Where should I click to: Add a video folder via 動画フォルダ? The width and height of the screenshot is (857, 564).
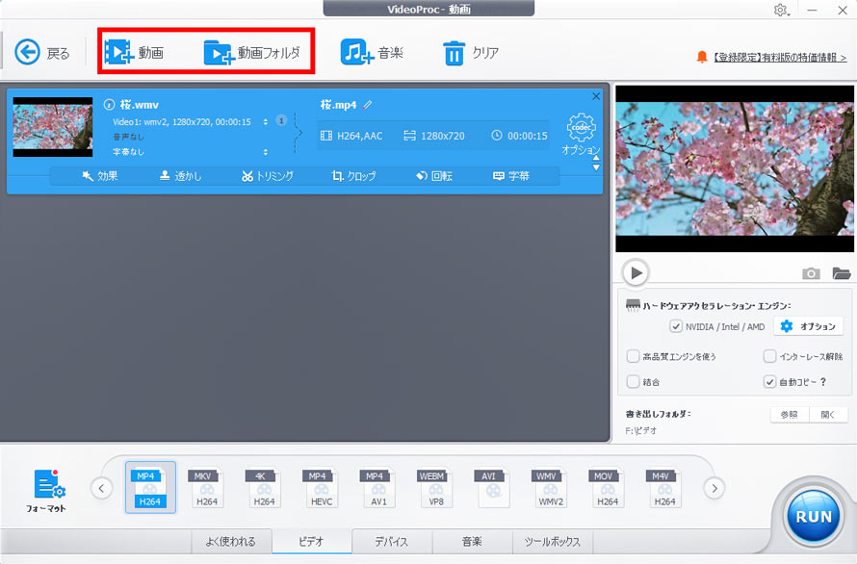(x=251, y=53)
